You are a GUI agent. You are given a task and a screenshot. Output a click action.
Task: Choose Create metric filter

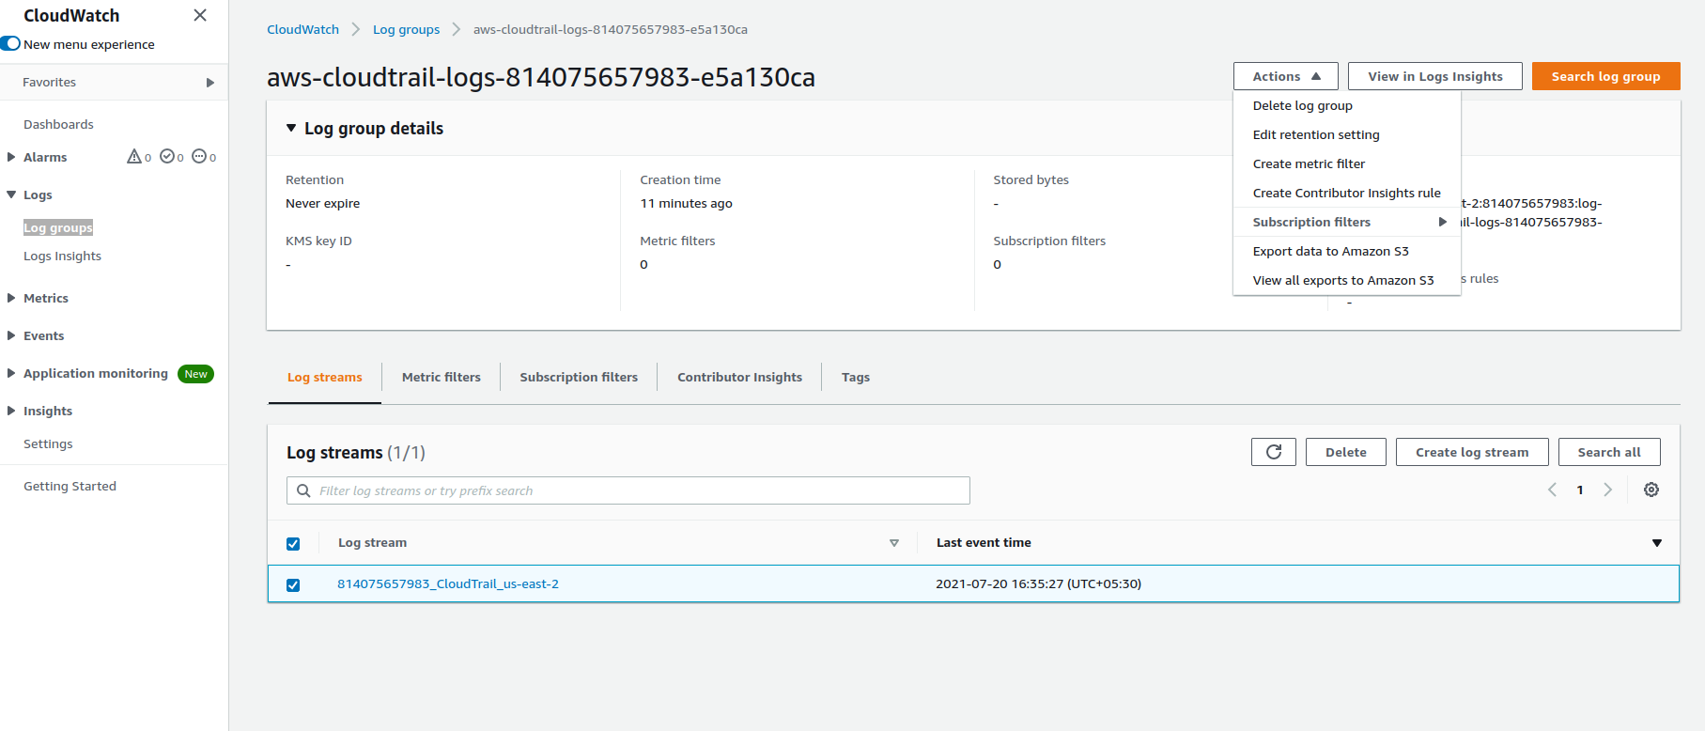(x=1346, y=163)
